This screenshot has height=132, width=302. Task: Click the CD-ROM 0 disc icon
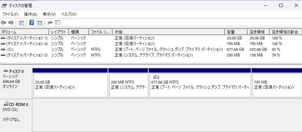[x=6, y=104]
